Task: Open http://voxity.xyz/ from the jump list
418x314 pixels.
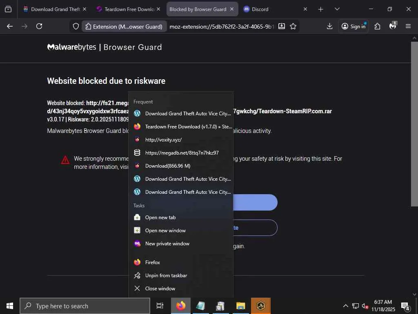Action: pos(181,140)
